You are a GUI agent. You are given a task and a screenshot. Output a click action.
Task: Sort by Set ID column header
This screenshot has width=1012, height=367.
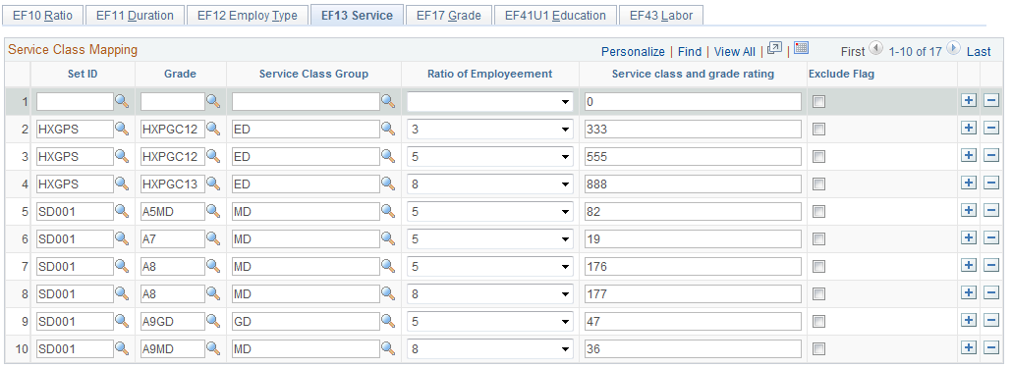click(83, 74)
